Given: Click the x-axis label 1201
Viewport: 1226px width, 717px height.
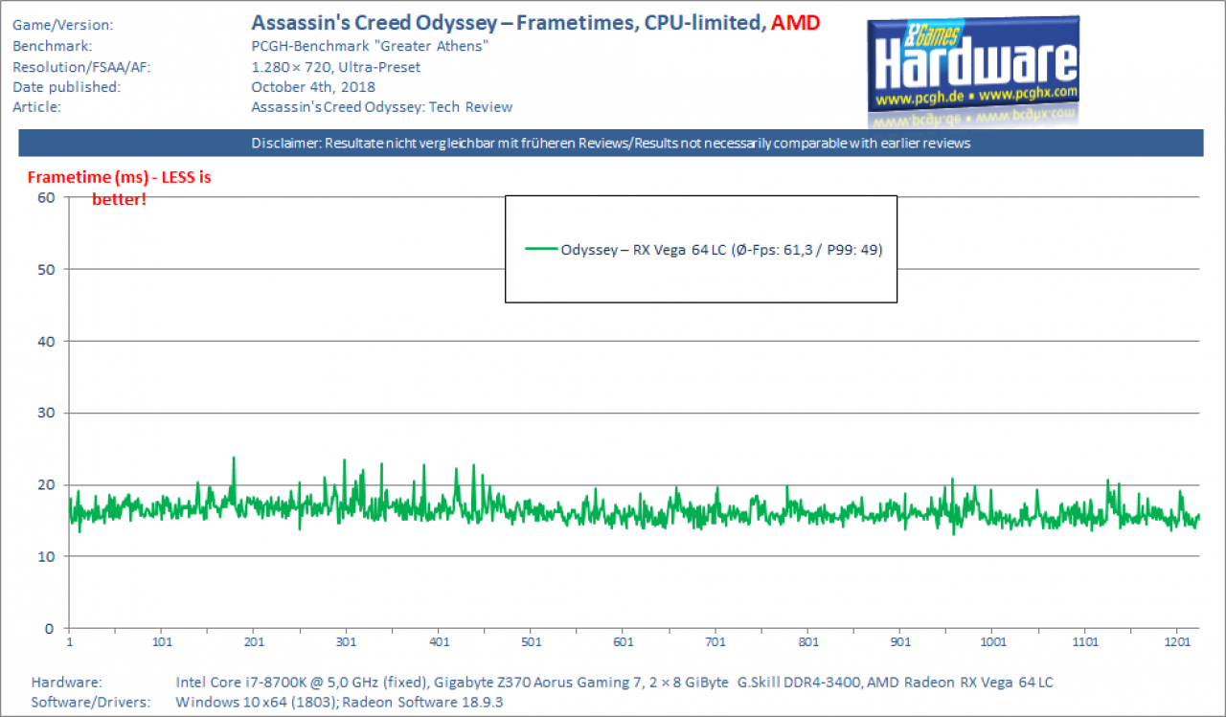Looking at the screenshot, I should coord(1178,642).
